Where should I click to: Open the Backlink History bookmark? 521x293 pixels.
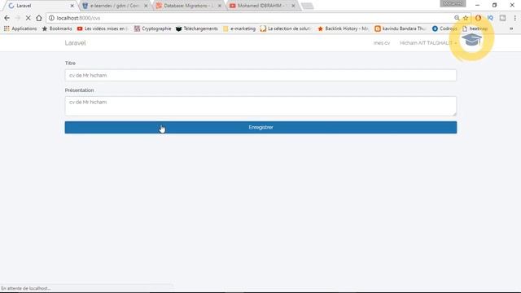(343, 28)
